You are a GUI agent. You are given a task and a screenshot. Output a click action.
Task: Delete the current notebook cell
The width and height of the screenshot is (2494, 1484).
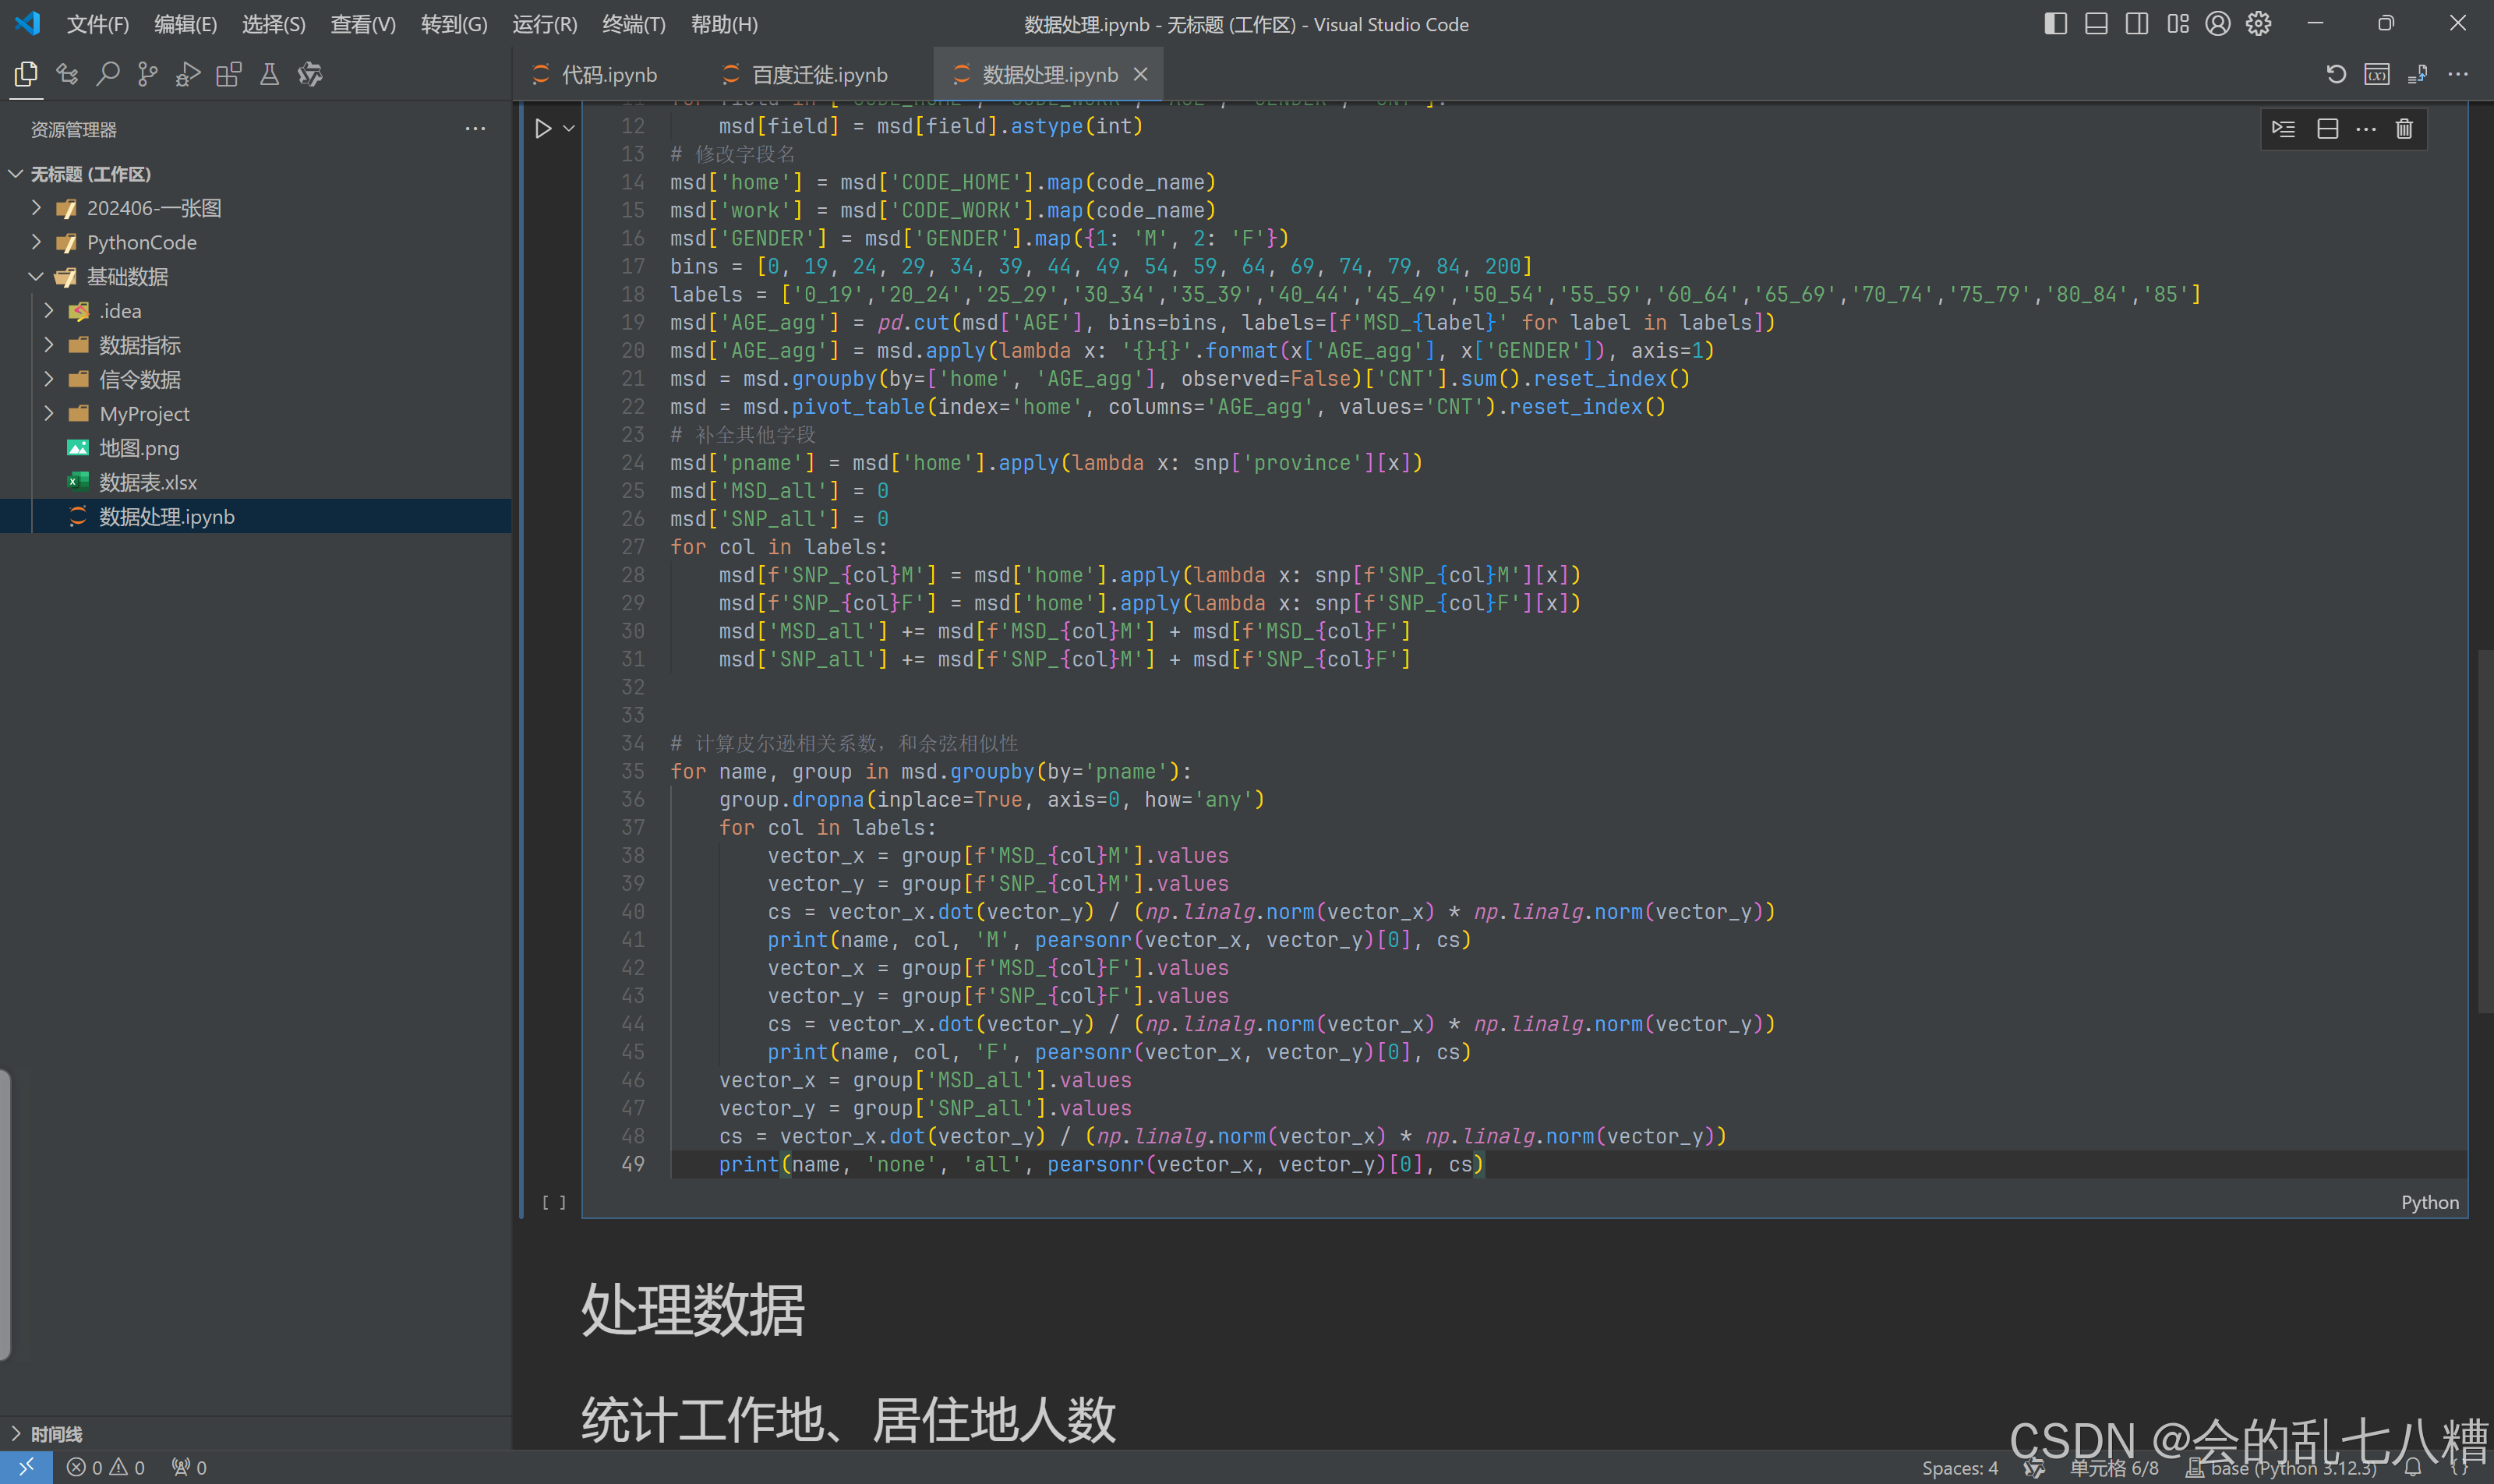click(2404, 129)
